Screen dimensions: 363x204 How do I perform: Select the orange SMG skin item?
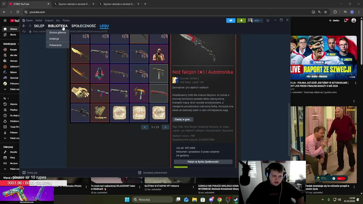coord(139,93)
